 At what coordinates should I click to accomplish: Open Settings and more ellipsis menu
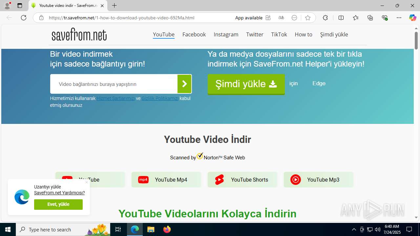399,18
